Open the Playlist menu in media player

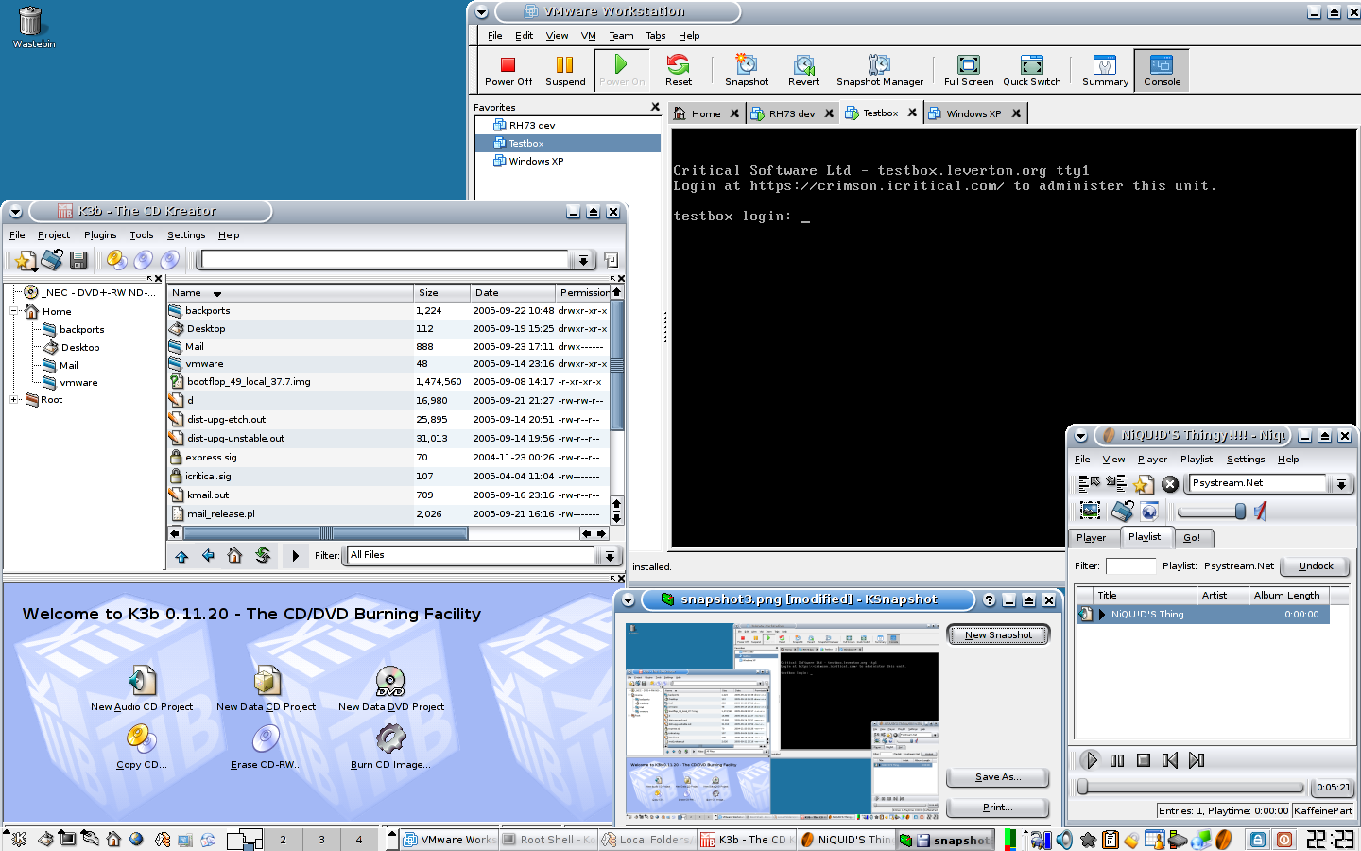click(1196, 460)
